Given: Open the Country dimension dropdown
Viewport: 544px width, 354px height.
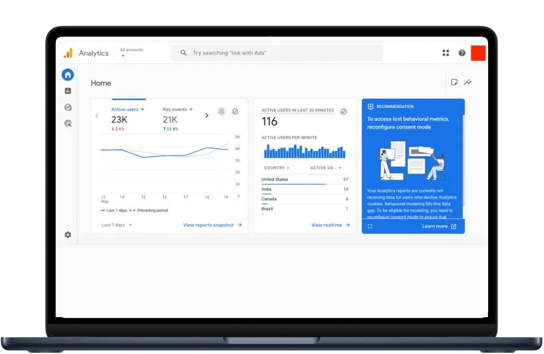Looking at the screenshot, I should [x=277, y=168].
